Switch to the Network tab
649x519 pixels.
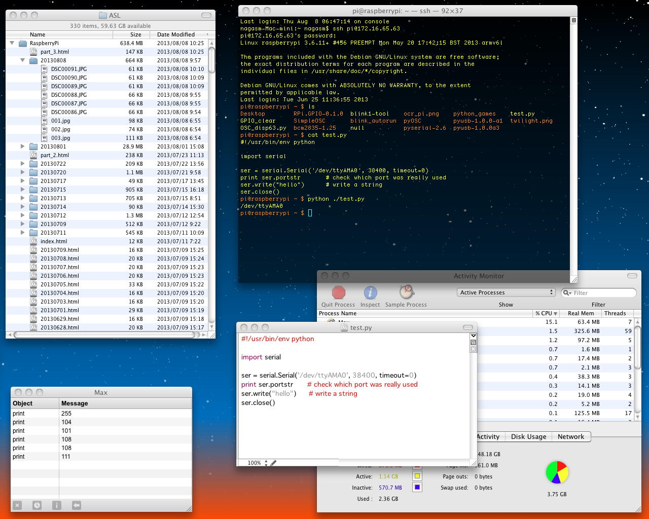point(570,436)
